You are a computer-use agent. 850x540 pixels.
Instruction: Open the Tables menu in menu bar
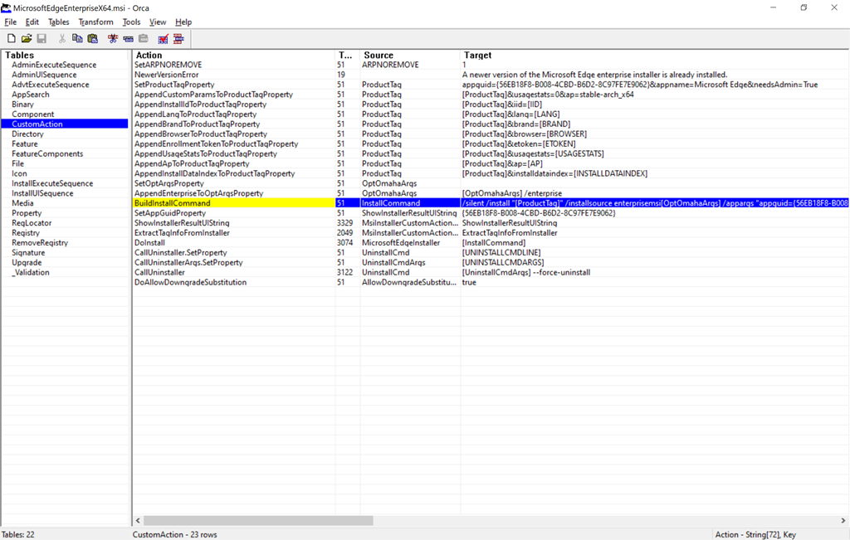point(59,22)
